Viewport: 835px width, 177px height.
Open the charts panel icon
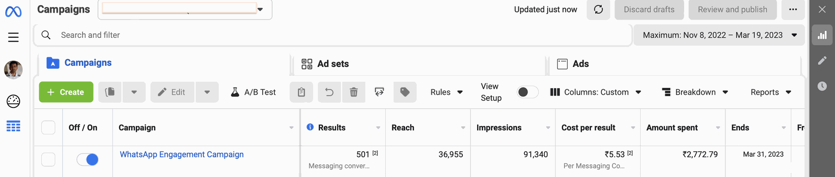coord(822,35)
